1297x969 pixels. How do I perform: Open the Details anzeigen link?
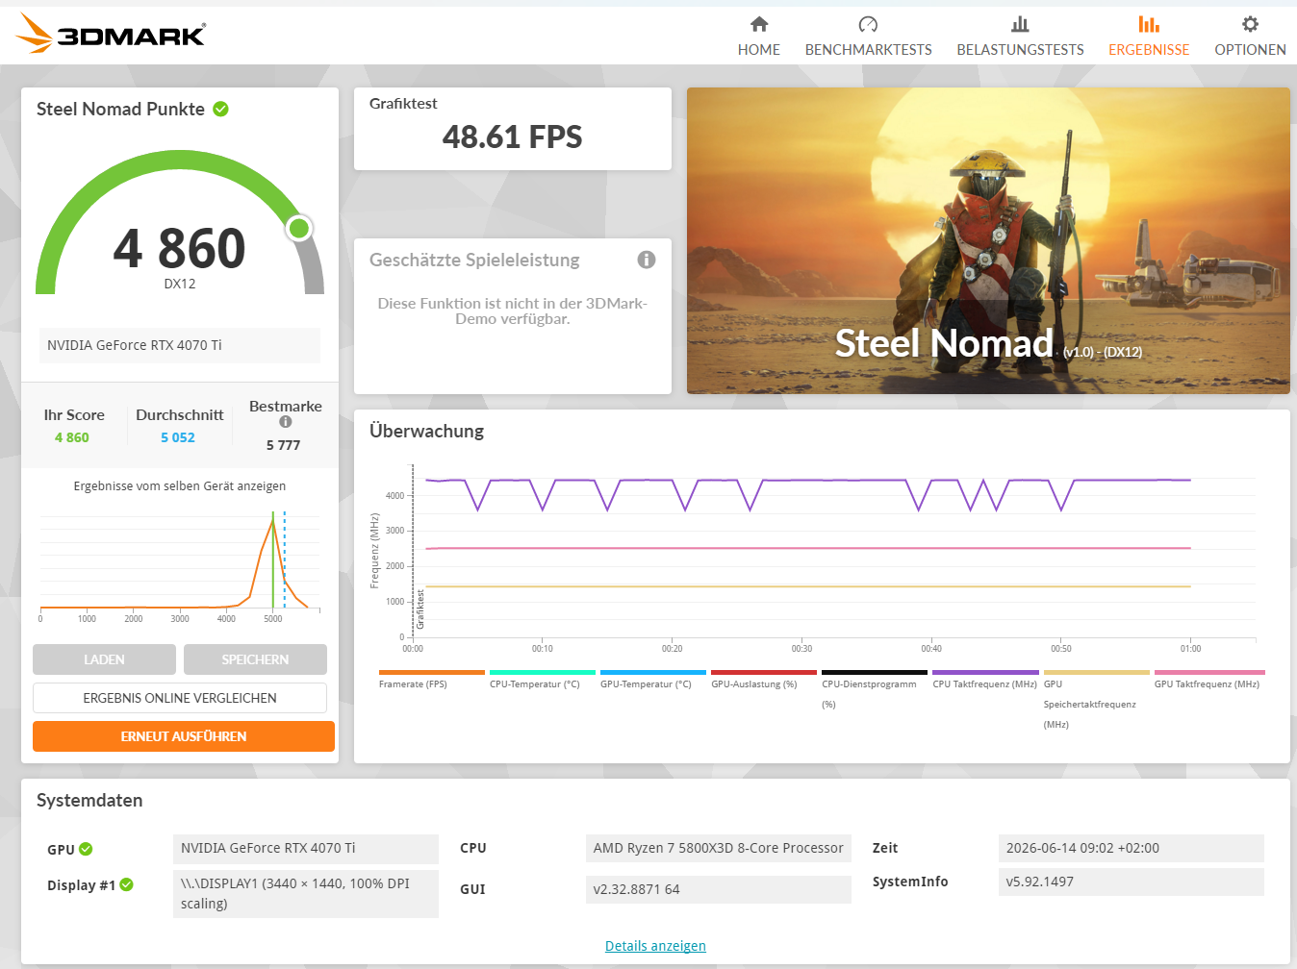655,946
